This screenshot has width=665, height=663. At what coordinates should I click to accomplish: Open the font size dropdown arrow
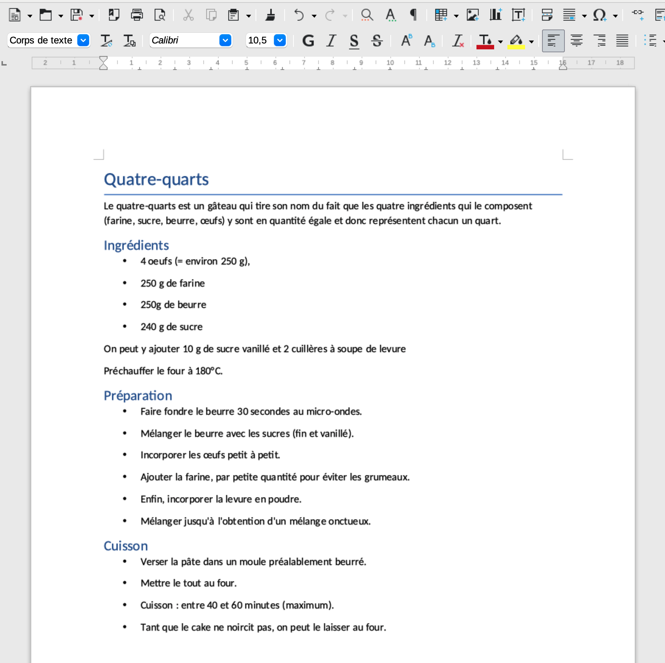[x=280, y=40]
